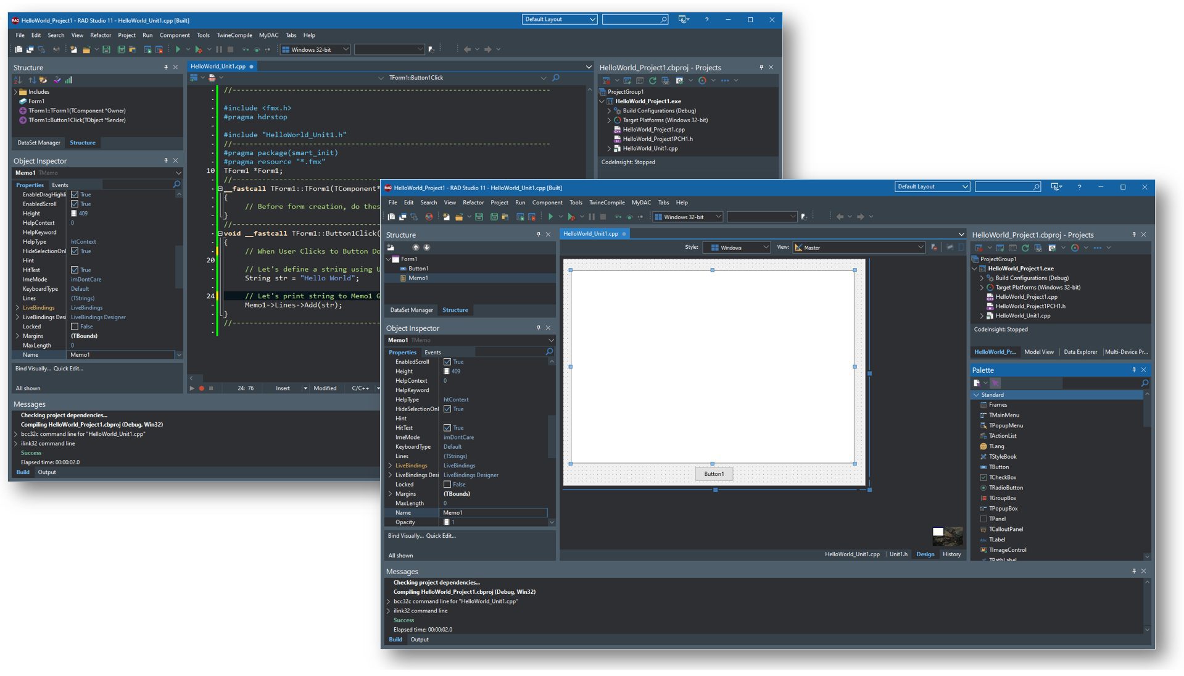Expand Margins property in front Object Inspector

pyautogui.click(x=390, y=494)
